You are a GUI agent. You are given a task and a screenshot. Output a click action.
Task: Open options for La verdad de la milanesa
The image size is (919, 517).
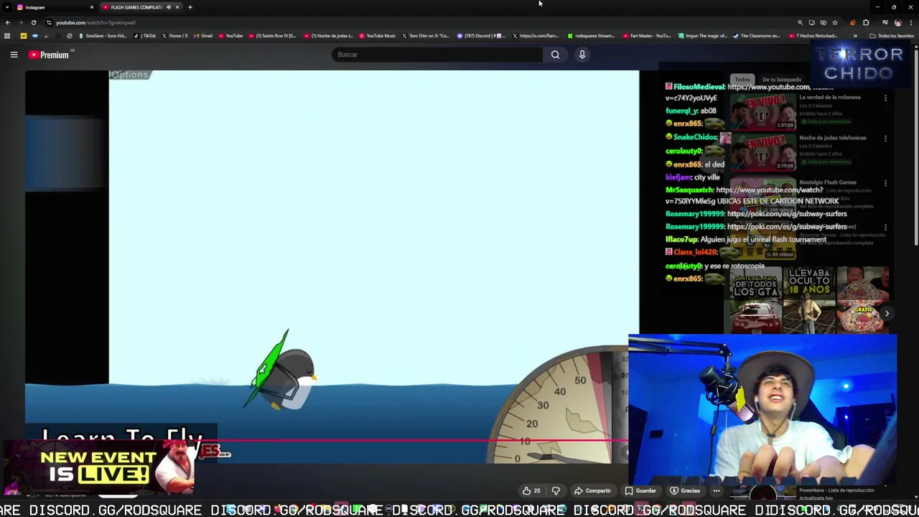point(885,98)
